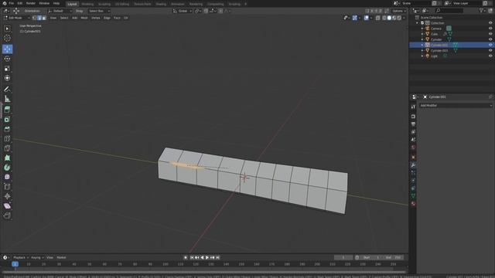This screenshot has height=278, width=495.
Task: Toggle visibility of Light in outliner
Action: (x=490, y=56)
